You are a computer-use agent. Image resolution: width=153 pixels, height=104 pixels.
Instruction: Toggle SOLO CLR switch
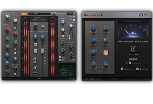35,59
